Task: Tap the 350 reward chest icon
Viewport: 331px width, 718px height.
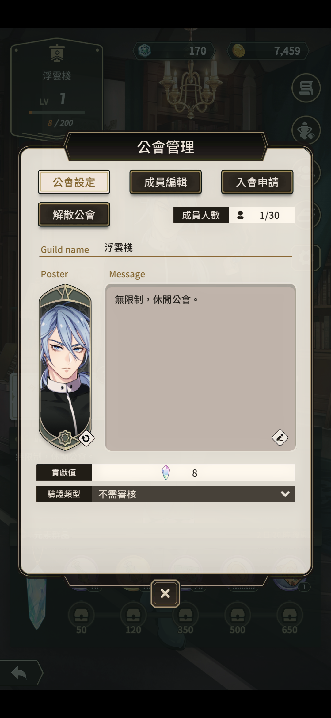Action: tap(185, 615)
